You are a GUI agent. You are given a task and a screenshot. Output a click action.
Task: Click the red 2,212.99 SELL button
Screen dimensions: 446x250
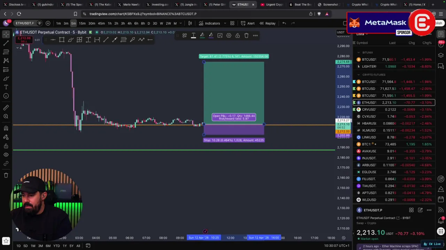(24, 40)
